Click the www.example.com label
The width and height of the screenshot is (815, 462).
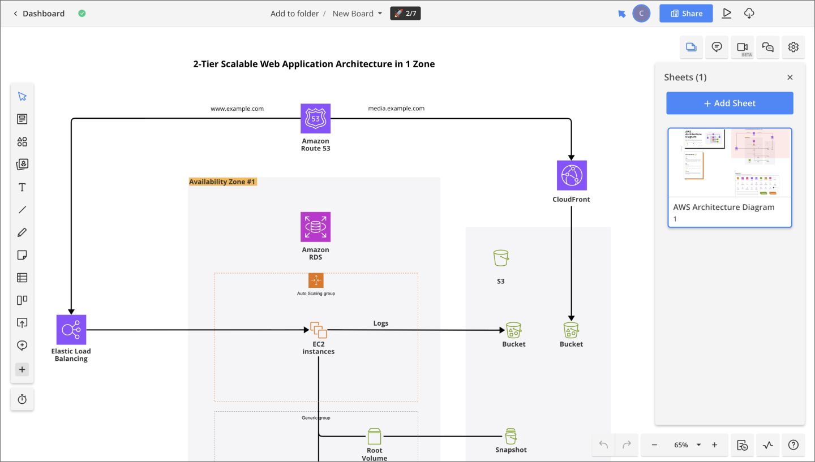237,109
